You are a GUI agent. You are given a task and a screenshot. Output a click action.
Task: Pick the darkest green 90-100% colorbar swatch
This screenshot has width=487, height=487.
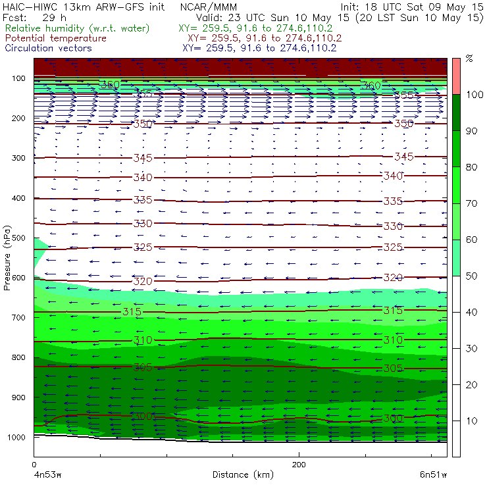pyautogui.click(x=456, y=113)
